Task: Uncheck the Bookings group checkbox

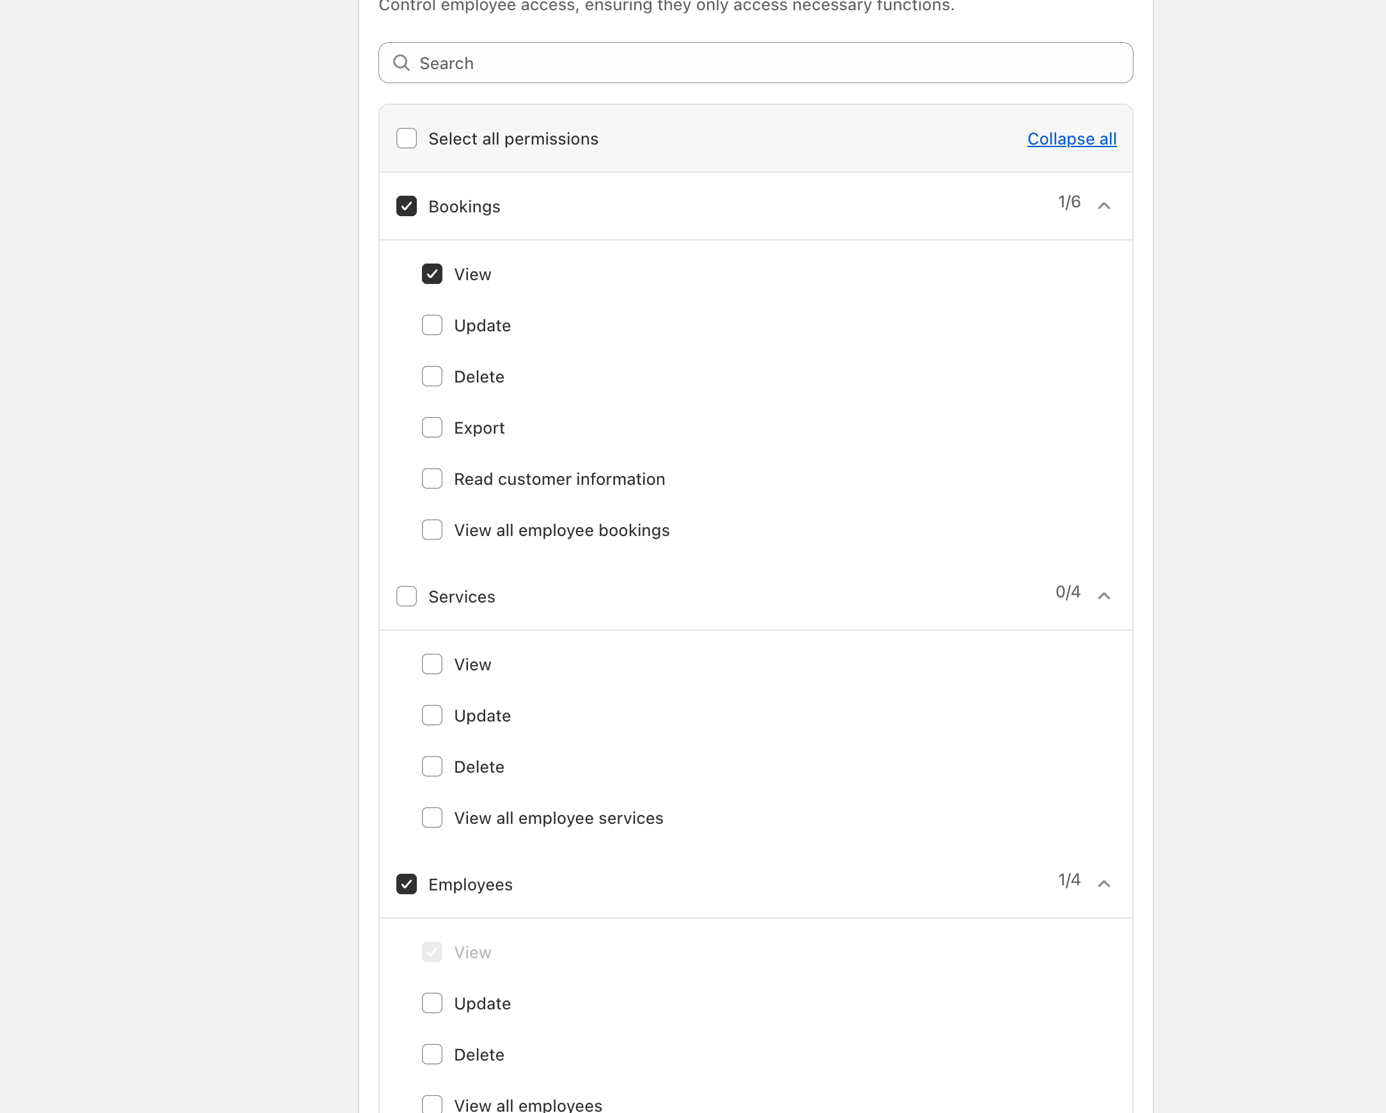Action: (x=407, y=207)
